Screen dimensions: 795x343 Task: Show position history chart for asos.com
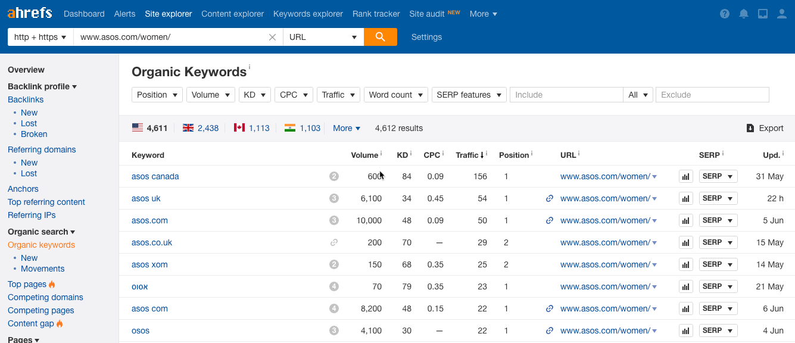[685, 220]
